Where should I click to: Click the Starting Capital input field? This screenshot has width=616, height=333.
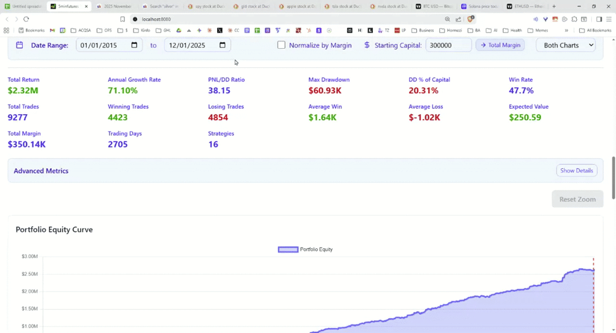point(449,44)
